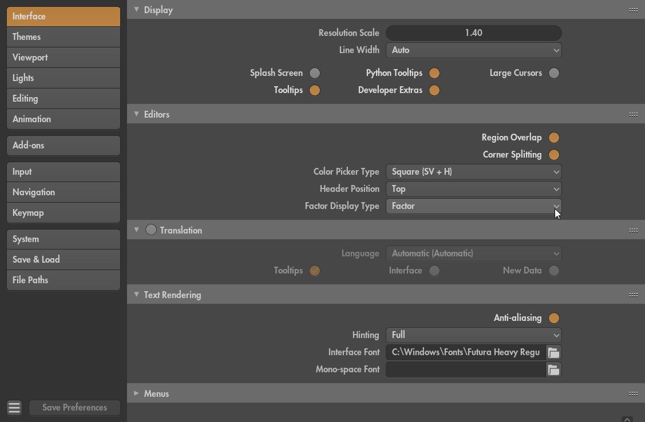Open the Hinting dropdown
The height and width of the screenshot is (422, 645).
click(473, 335)
